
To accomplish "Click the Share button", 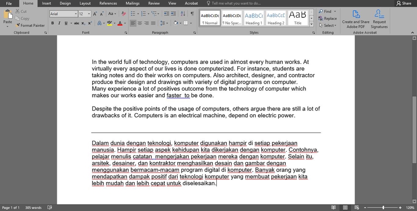I will click(x=404, y=3).
